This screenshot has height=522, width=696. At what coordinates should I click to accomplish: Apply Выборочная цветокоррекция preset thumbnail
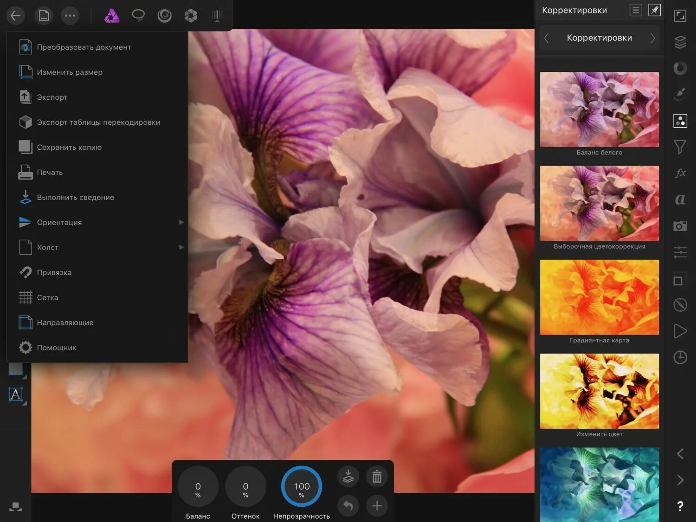pos(599,203)
